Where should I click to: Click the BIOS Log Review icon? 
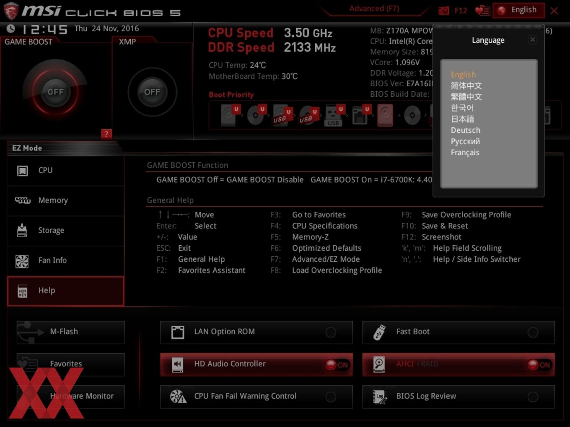coord(380,397)
